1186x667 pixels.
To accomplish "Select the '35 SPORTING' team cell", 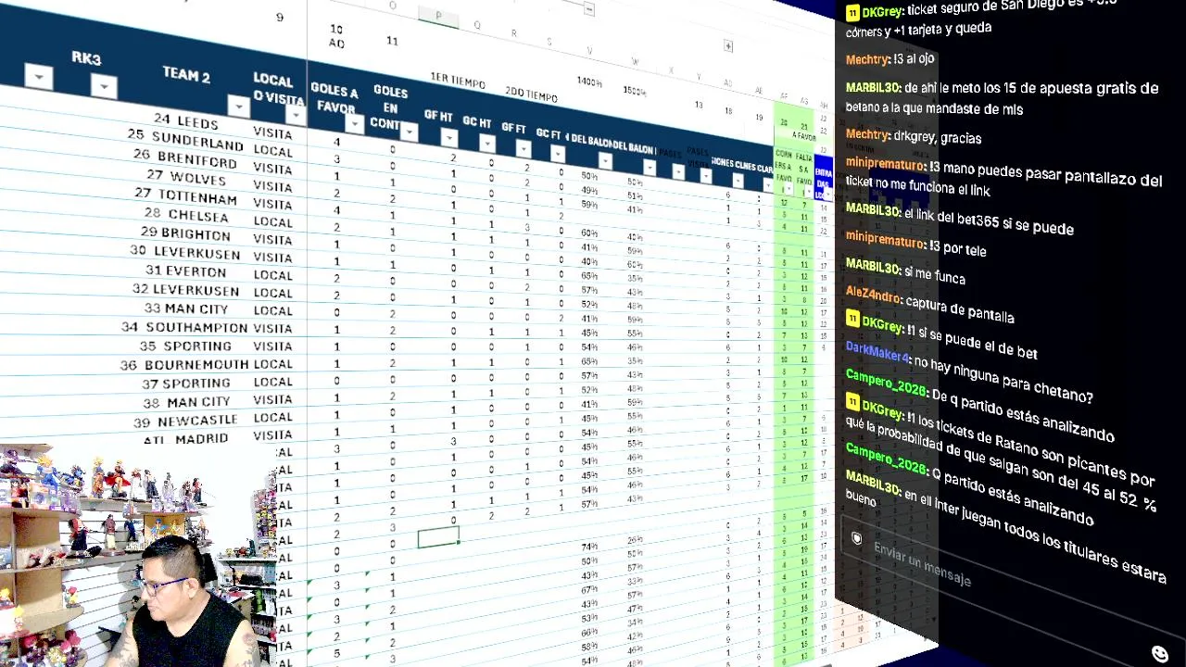I will click(185, 346).
